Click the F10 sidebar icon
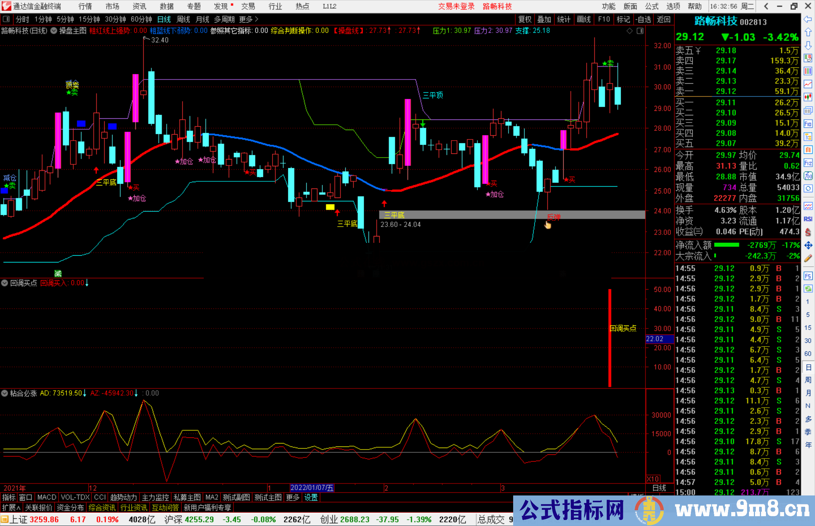Viewport: 815px width, 526px height. [x=808, y=124]
